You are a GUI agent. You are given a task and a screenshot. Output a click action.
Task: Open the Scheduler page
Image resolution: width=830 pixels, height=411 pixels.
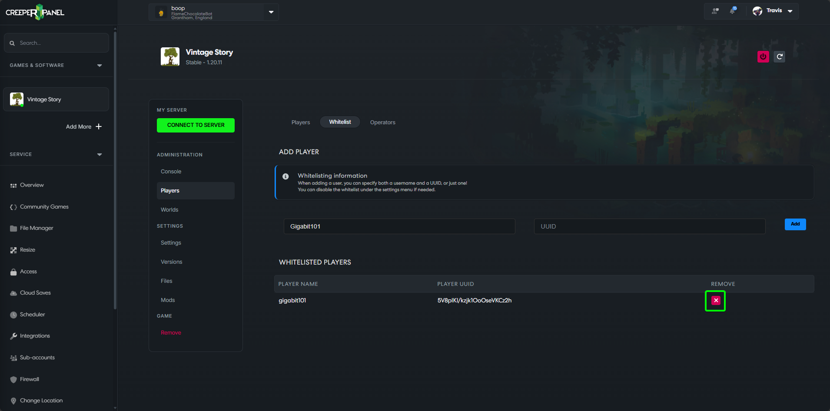[33, 315]
